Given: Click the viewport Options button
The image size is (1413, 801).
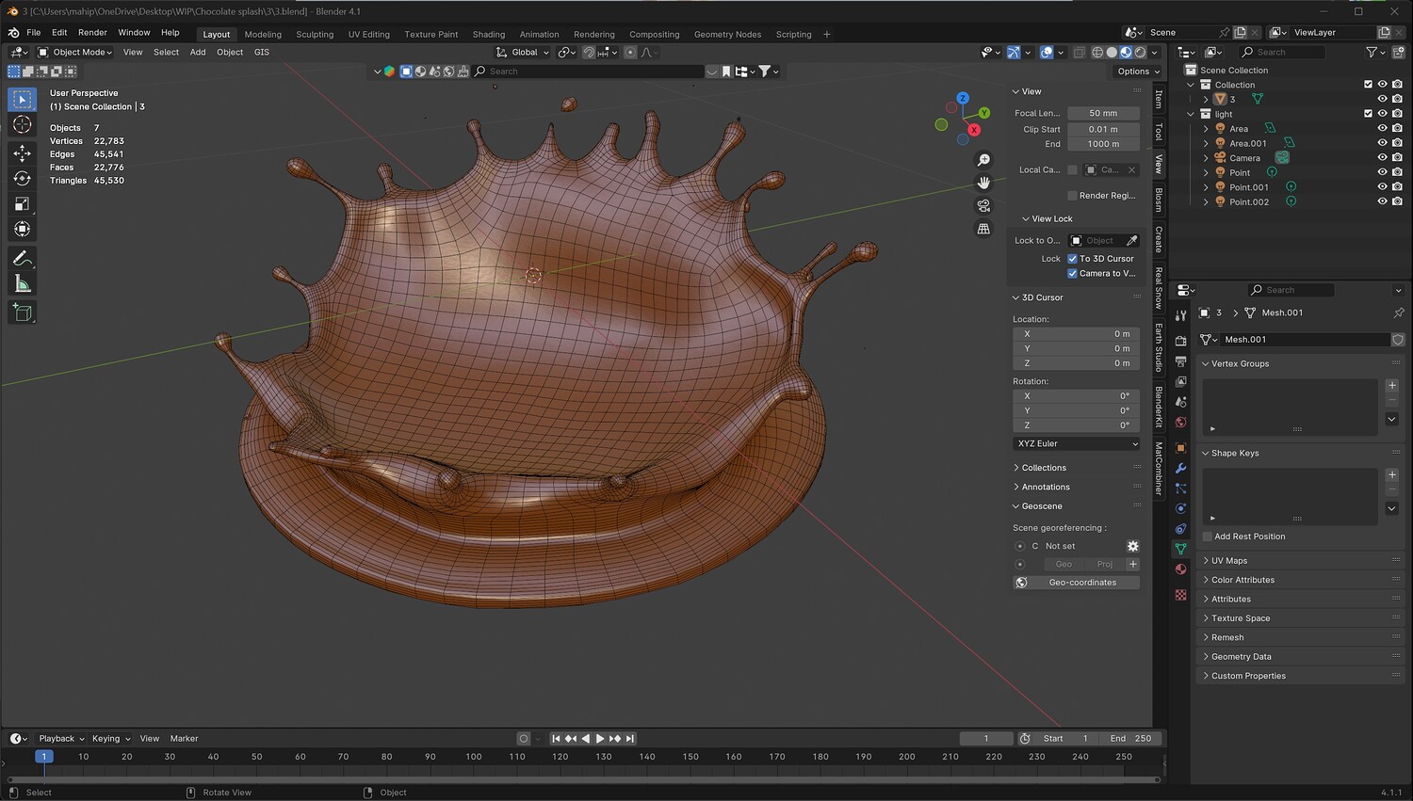Looking at the screenshot, I should tap(1138, 71).
